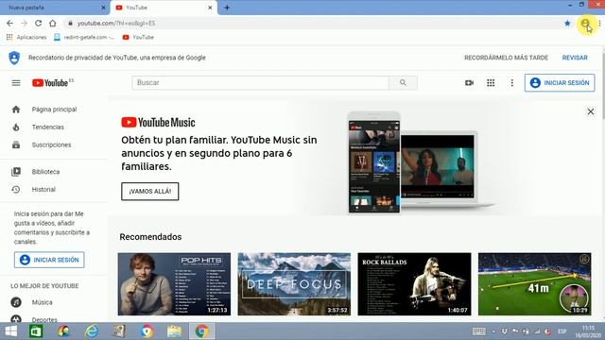
Task: Click the Chrome taskbar icon
Action: coord(201,331)
